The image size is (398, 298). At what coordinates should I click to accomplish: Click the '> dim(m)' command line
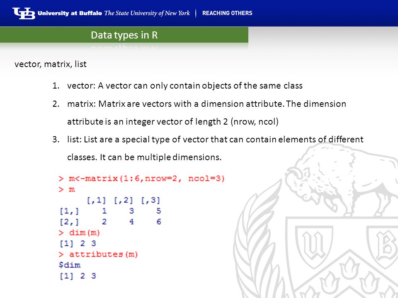coord(79,233)
